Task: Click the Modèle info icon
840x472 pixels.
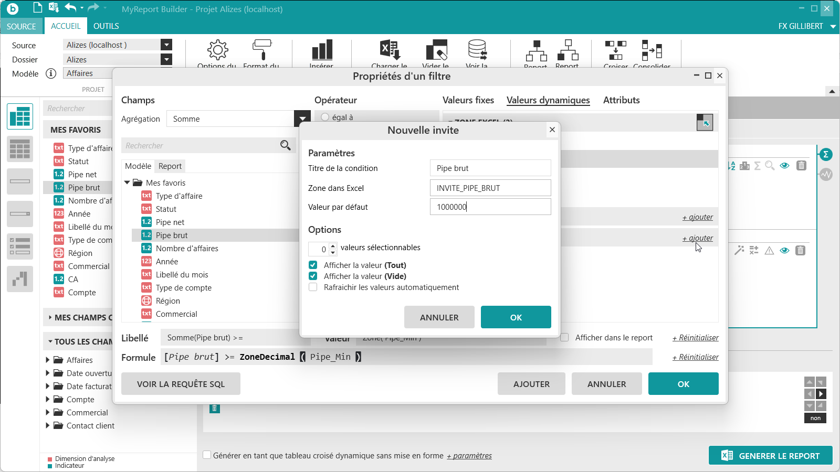Action: pos(51,73)
